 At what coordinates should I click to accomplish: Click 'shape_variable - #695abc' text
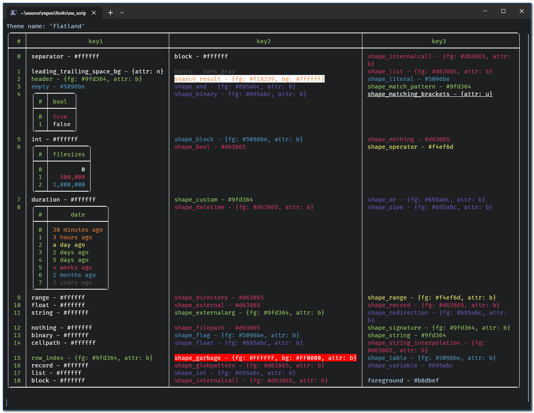(x=410, y=365)
